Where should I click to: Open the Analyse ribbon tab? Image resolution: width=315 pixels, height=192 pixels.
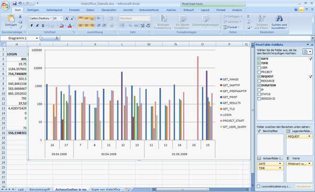[237, 10]
